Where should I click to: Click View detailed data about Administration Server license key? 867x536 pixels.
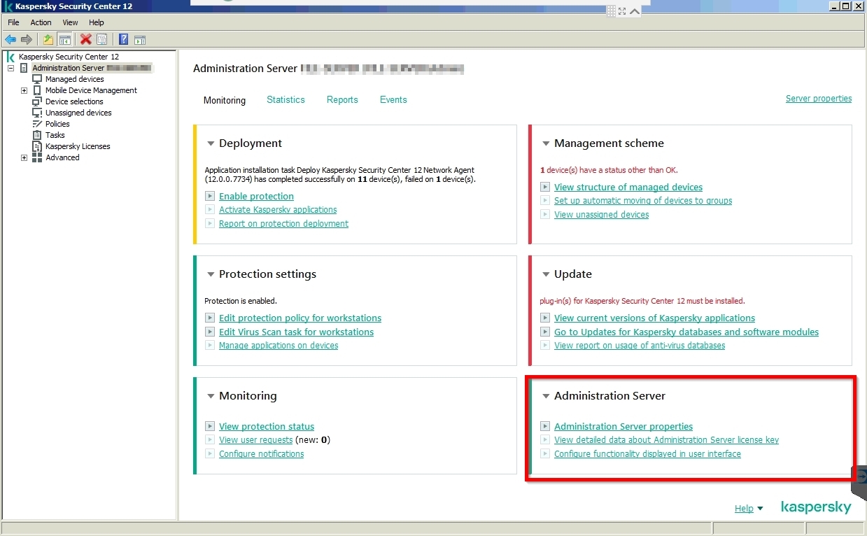666,440
